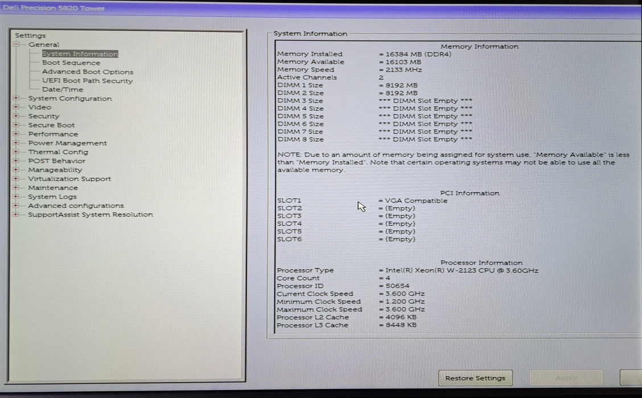
Task: Expand the POST Behavior node
Action: tap(16, 161)
